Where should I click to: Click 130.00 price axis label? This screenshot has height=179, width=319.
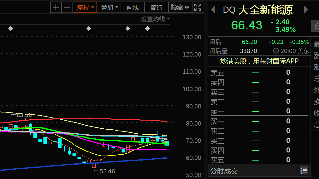pyautogui.click(x=192, y=37)
